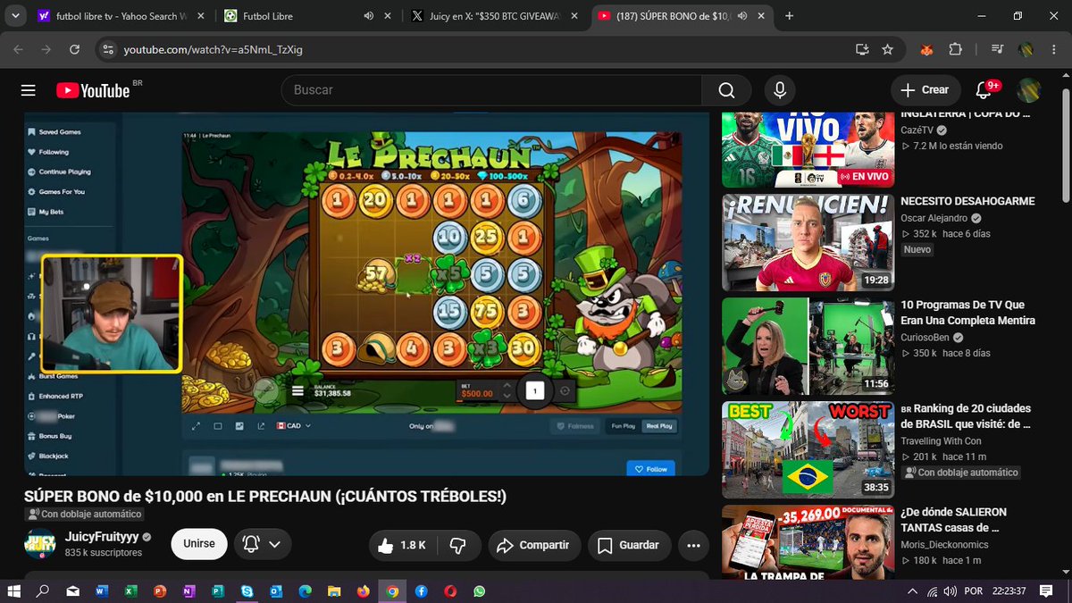Open POR language indicator in tray
This screenshot has height=603, width=1072.
976,591
